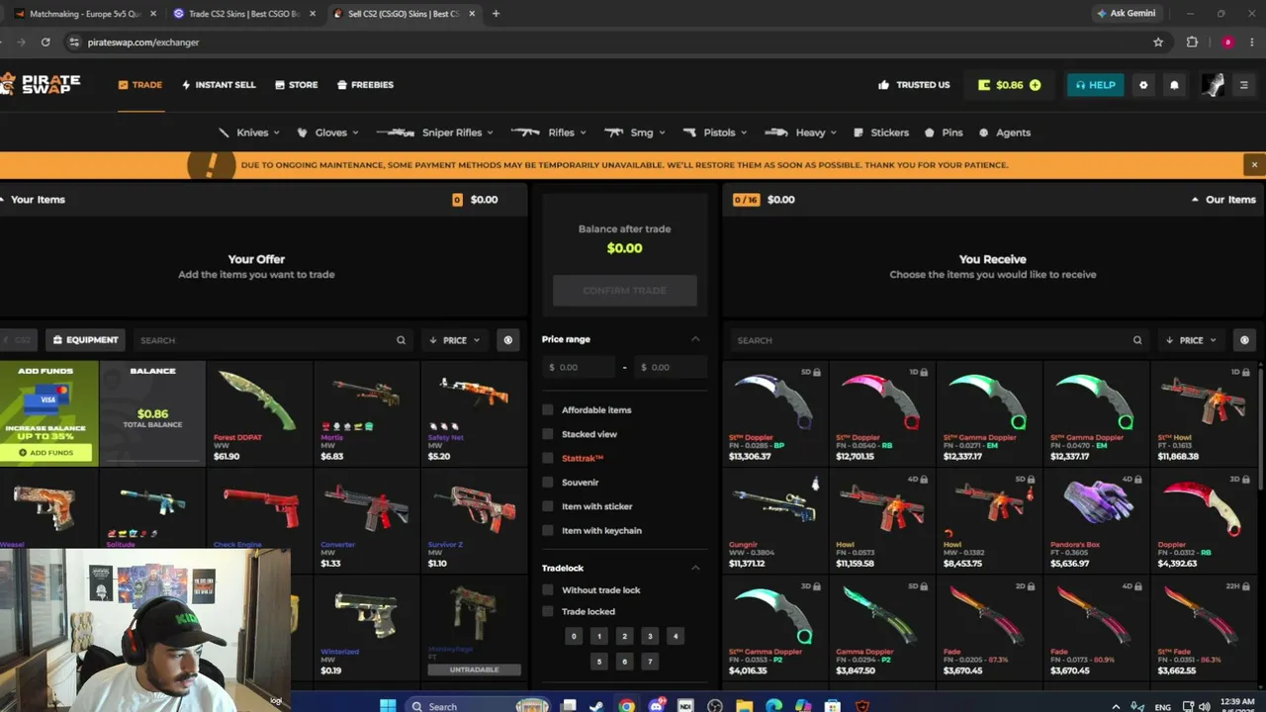Open Microsoft Edge from the taskbar
This screenshot has height=712, width=1266.
click(773, 706)
